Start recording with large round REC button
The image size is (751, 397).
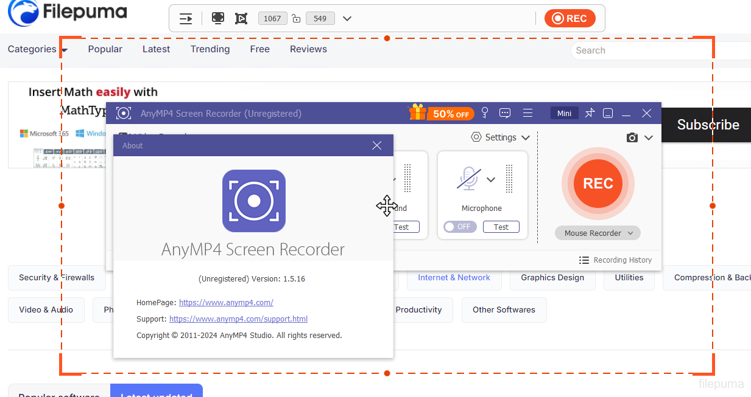[x=598, y=184]
